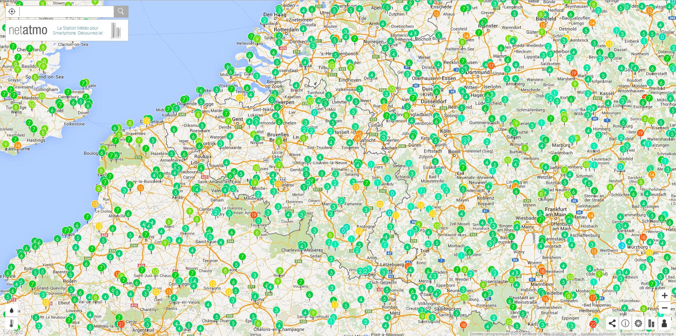This screenshot has width=676, height=336.
Task: Click the locate-me crosshair icon
Action: click(12, 12)
